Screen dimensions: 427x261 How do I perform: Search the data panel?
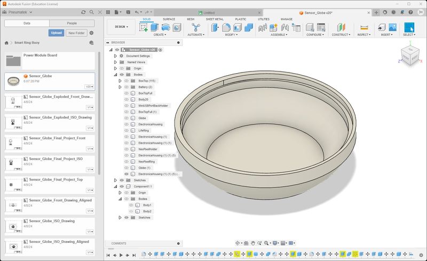91,12
